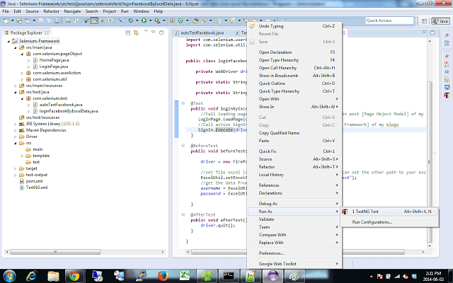This screenshot has width=453, height=283.
Task: Collapse the @Test method fold marker
Action: coord(183,103)
